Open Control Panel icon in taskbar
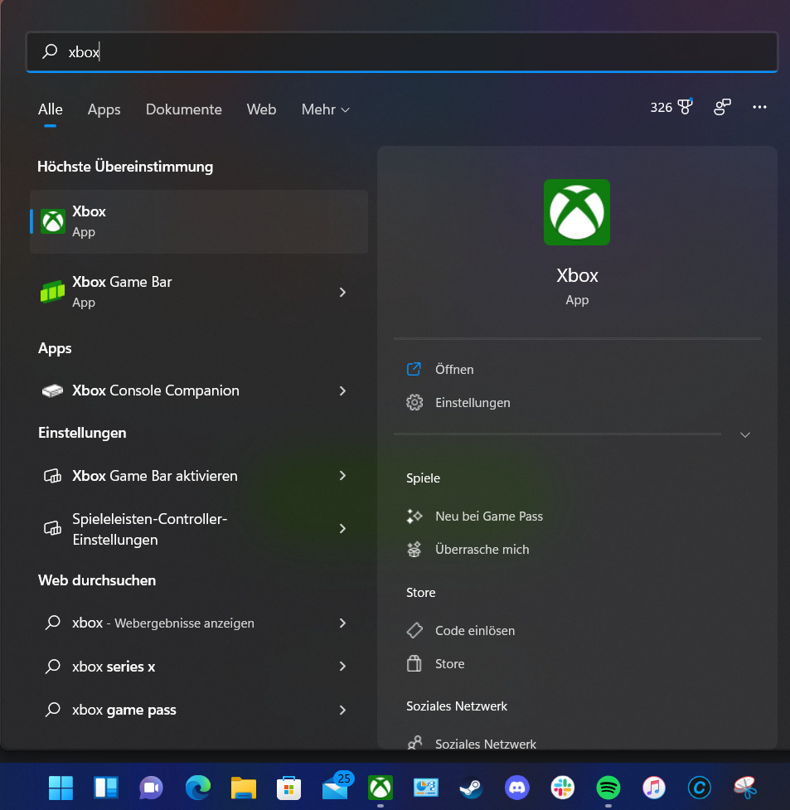Screen dimensions: 790x810 [426, 788]
